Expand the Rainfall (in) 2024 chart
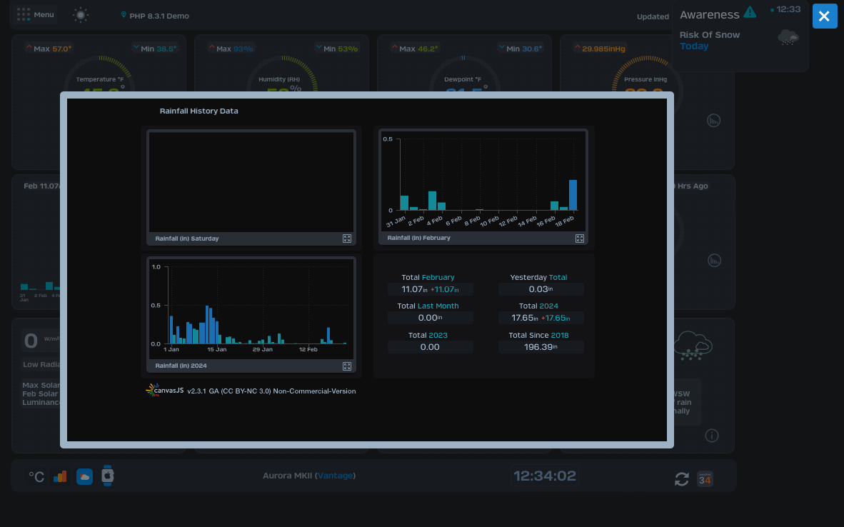The height and width of the screenshot is (527, 844). pos(346,366)
